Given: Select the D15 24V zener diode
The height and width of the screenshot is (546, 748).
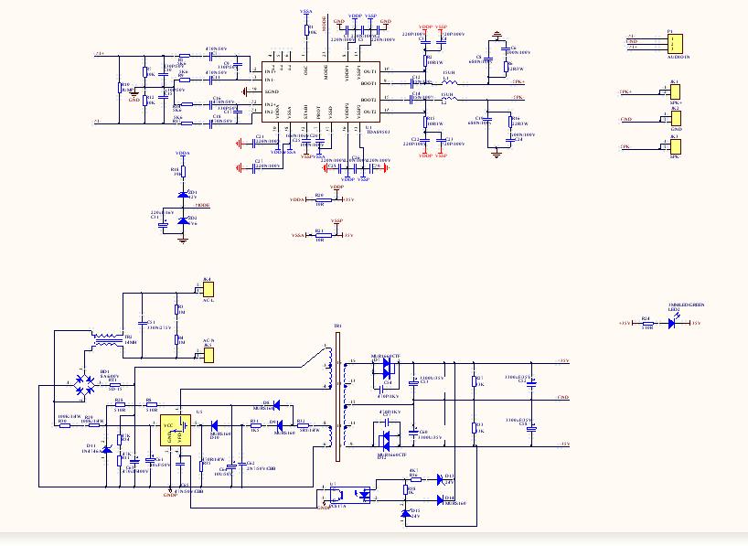Looking at the screenshot, I should [405, 514].
